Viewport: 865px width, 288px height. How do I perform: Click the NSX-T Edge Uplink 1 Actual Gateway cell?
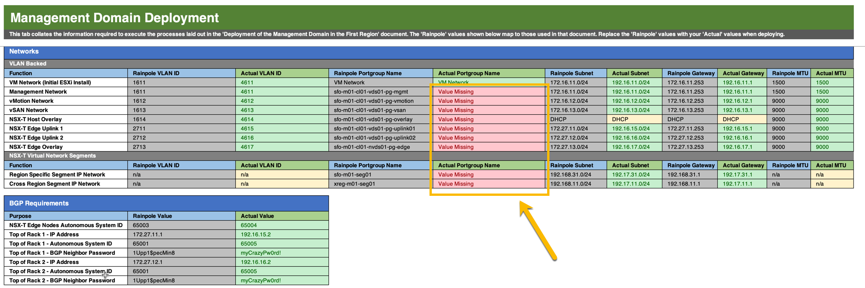pyautogui.click(x=741, y=129)
